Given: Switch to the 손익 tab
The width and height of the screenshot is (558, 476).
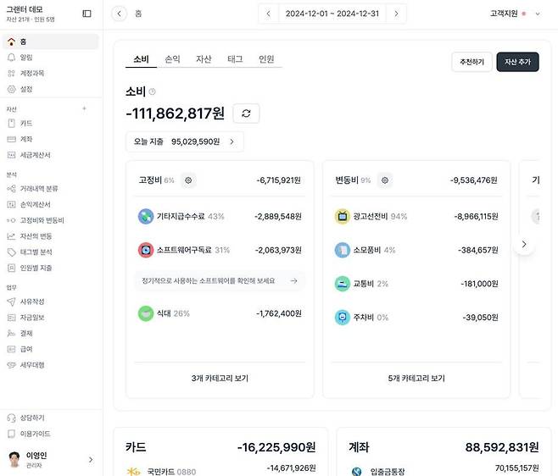Looking at the screenshot, I should click(x=173, y=59).
